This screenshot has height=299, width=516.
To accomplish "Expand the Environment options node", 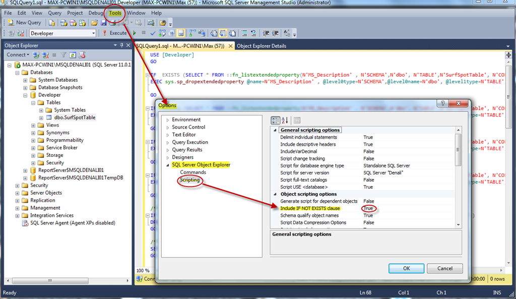I will [x=167, y=120].
